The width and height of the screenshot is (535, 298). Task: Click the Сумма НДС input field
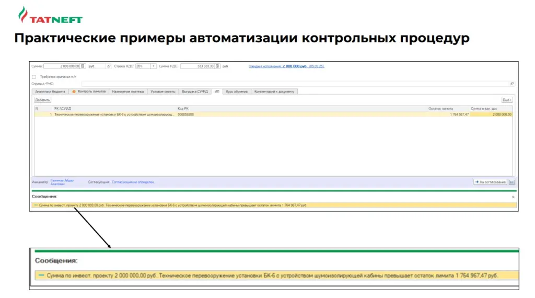tap(197, 66)
